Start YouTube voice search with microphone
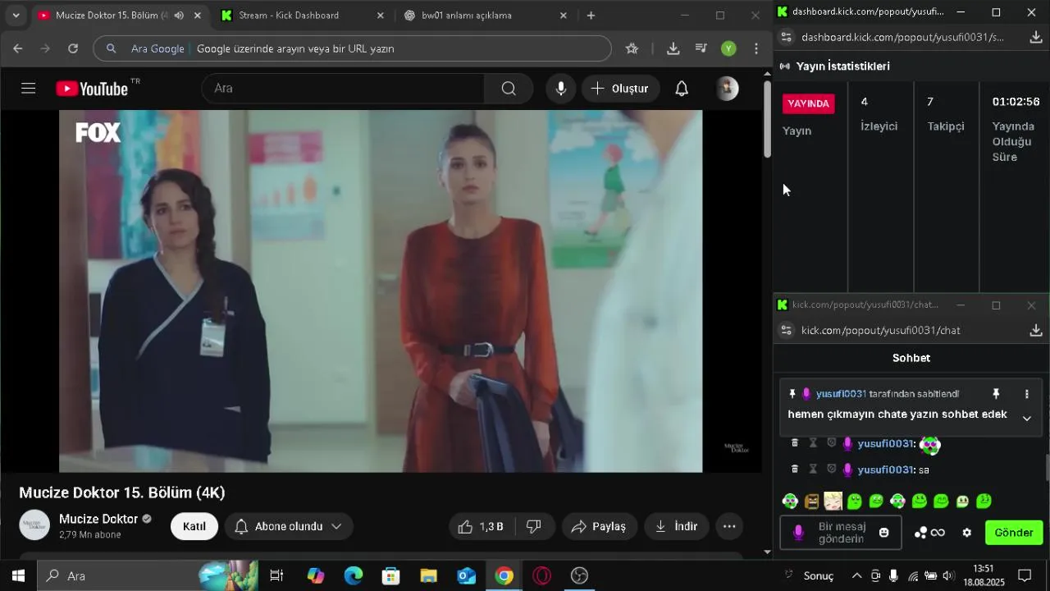This screenshot has height=591, width=1050. (x=561, y=89)
